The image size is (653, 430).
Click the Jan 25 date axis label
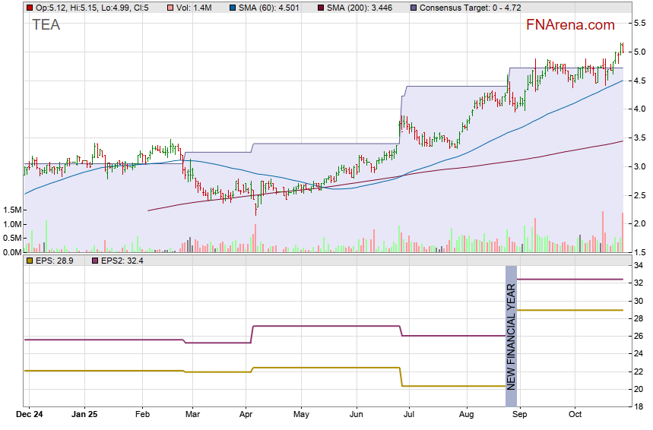pyautogui.click(x=84, y=415)
